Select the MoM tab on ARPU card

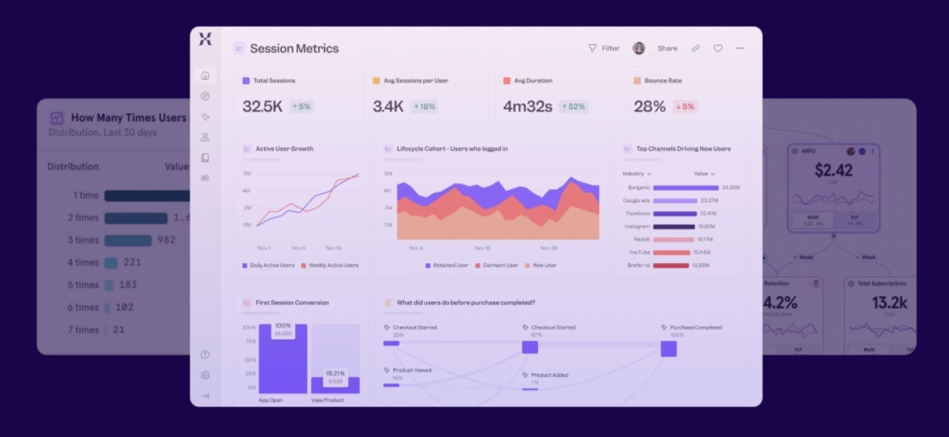click(x=813, y=220)
